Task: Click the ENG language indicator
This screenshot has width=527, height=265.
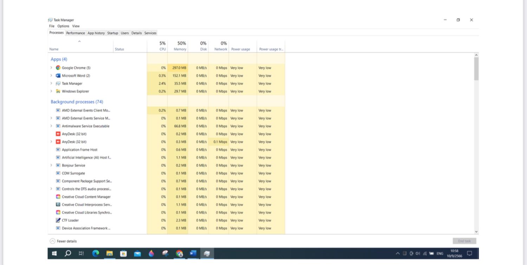Action: [440, 253]
